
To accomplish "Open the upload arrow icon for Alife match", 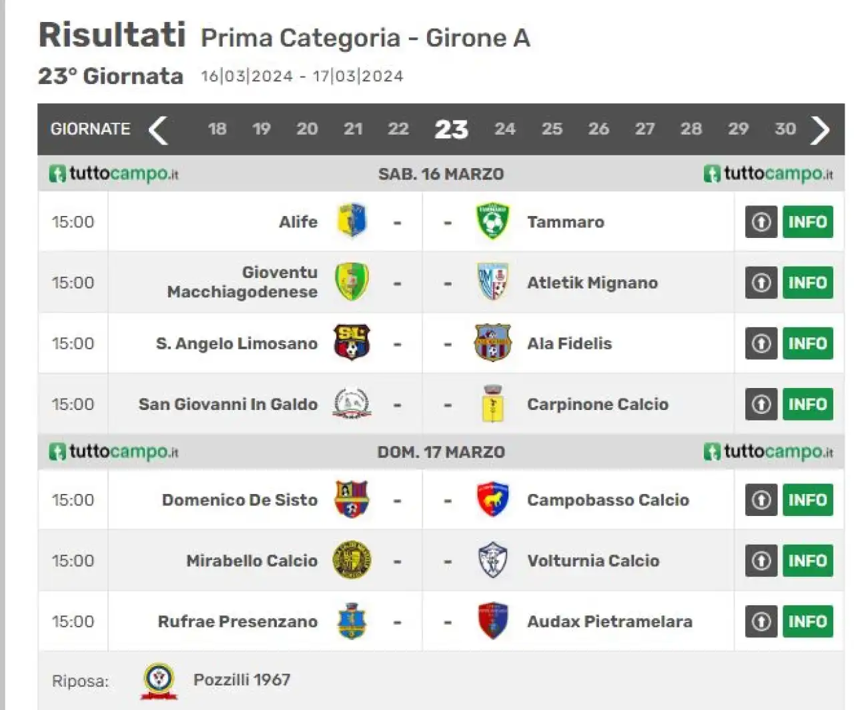I will (761, 221).
